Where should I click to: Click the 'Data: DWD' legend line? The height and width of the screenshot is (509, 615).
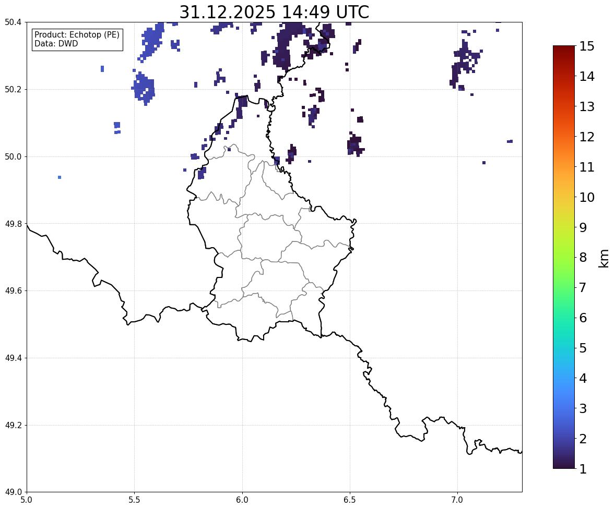56,43
